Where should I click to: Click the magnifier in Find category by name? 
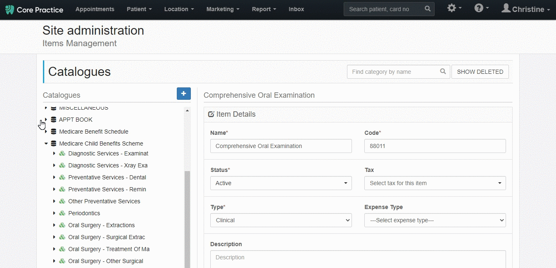point(443,72)
